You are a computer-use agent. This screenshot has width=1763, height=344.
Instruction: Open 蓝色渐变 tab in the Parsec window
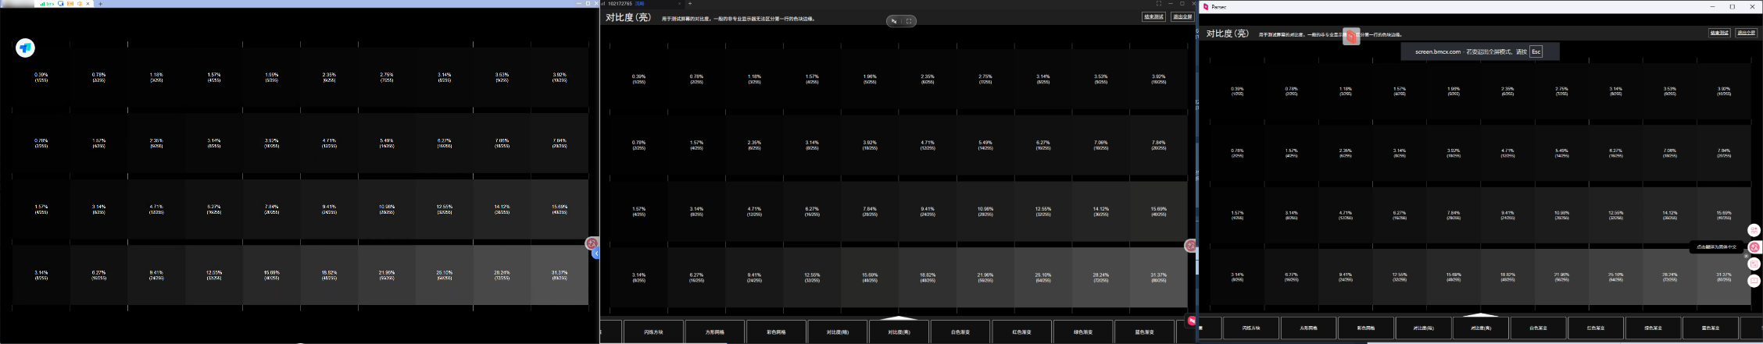pos(1710,328)
